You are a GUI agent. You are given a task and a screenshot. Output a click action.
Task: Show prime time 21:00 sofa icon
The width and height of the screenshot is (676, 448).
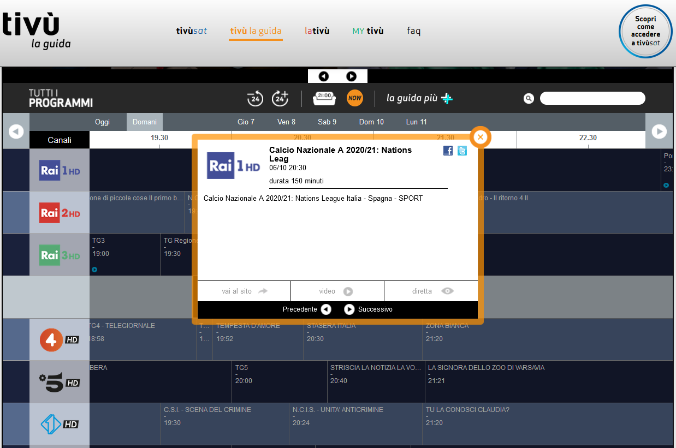point(324,98)
